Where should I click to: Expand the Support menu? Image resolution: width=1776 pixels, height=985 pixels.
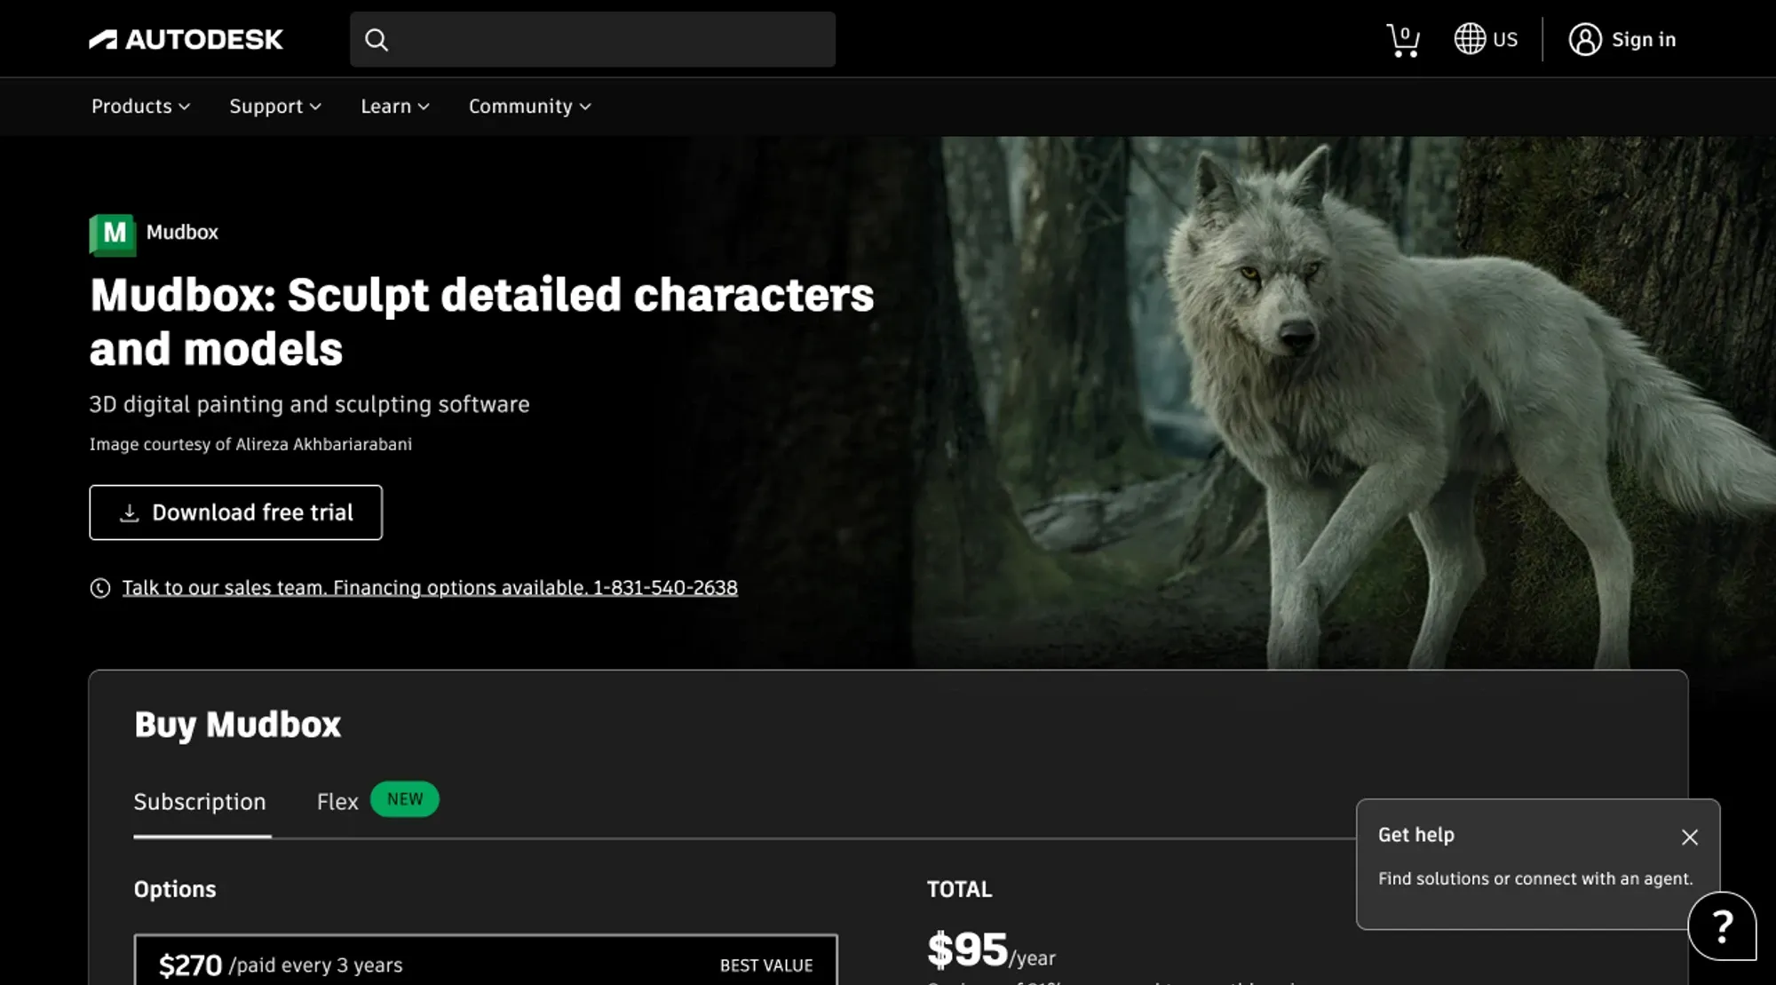pos(275,106)
